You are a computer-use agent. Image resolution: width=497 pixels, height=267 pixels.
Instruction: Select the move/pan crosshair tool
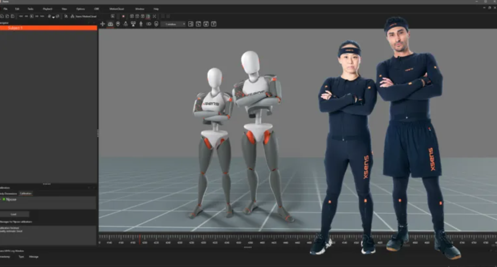point(102,24)
